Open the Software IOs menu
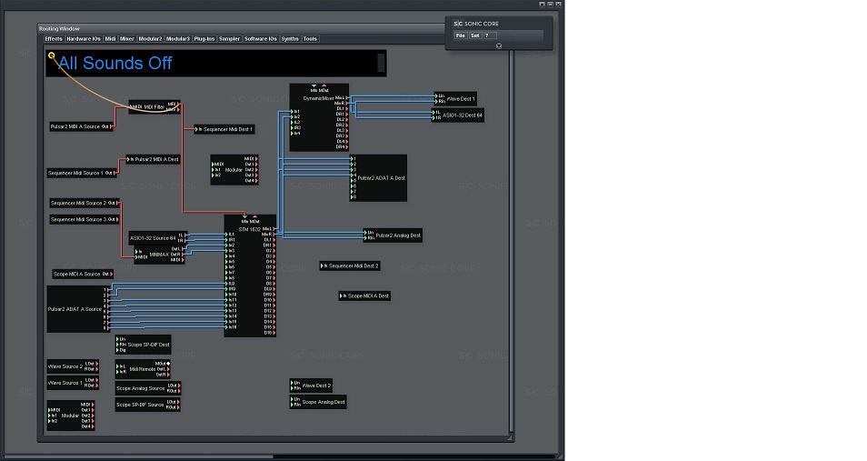 pyautogui.click(x=260, y=39)
